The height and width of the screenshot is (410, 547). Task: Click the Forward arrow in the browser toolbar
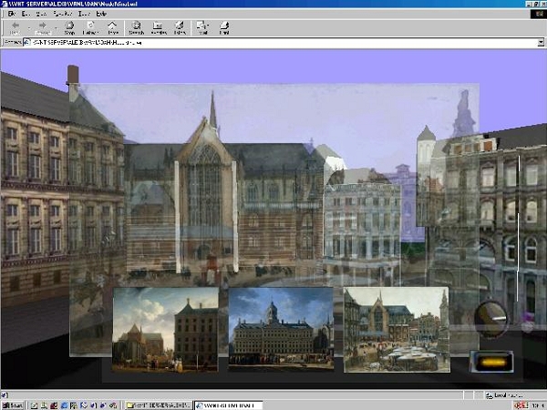[x=43, y=26]
